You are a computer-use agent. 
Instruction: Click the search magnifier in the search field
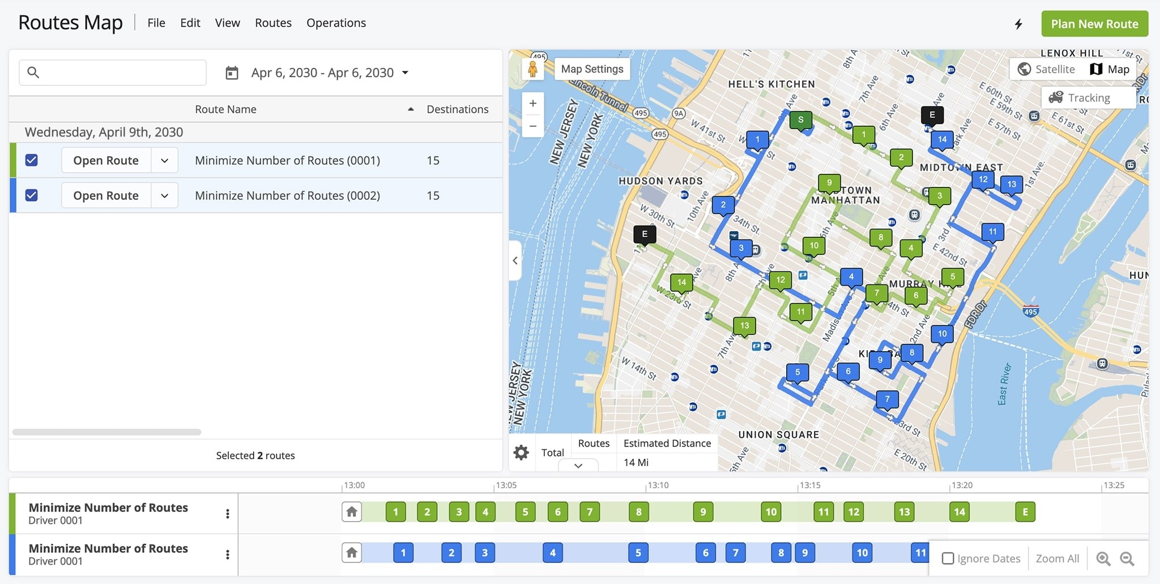[33, 72]
